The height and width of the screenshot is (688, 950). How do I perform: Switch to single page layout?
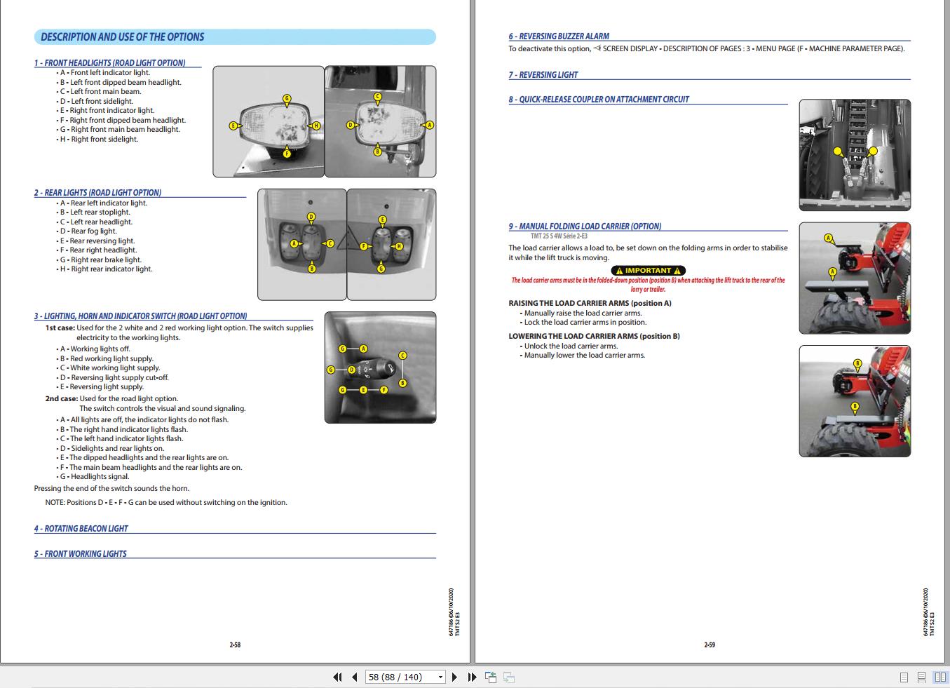(x=904, y=677)
